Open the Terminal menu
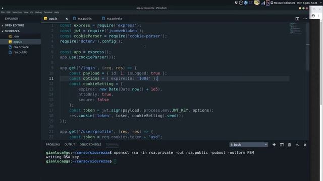Image resolution: width=323 pixels, height=181 pixels. [x=48, y=12]
